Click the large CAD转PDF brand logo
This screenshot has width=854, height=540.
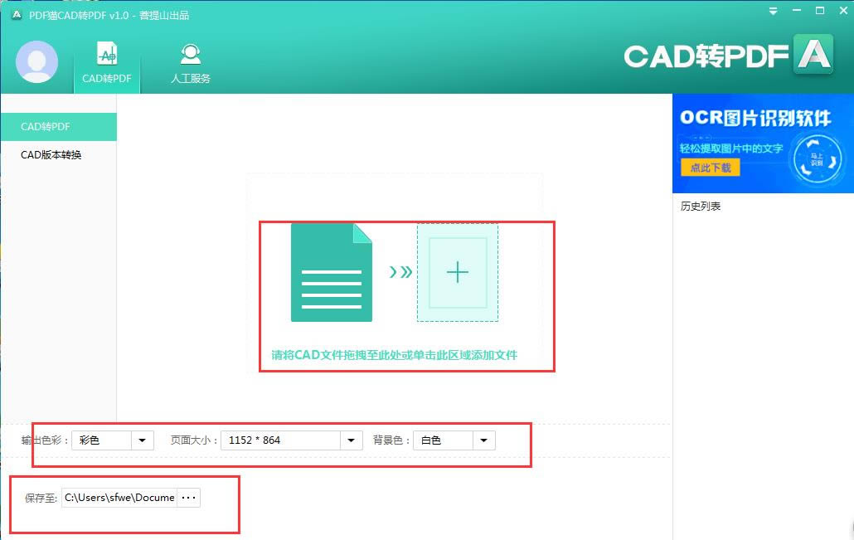(x=729, y=56)
